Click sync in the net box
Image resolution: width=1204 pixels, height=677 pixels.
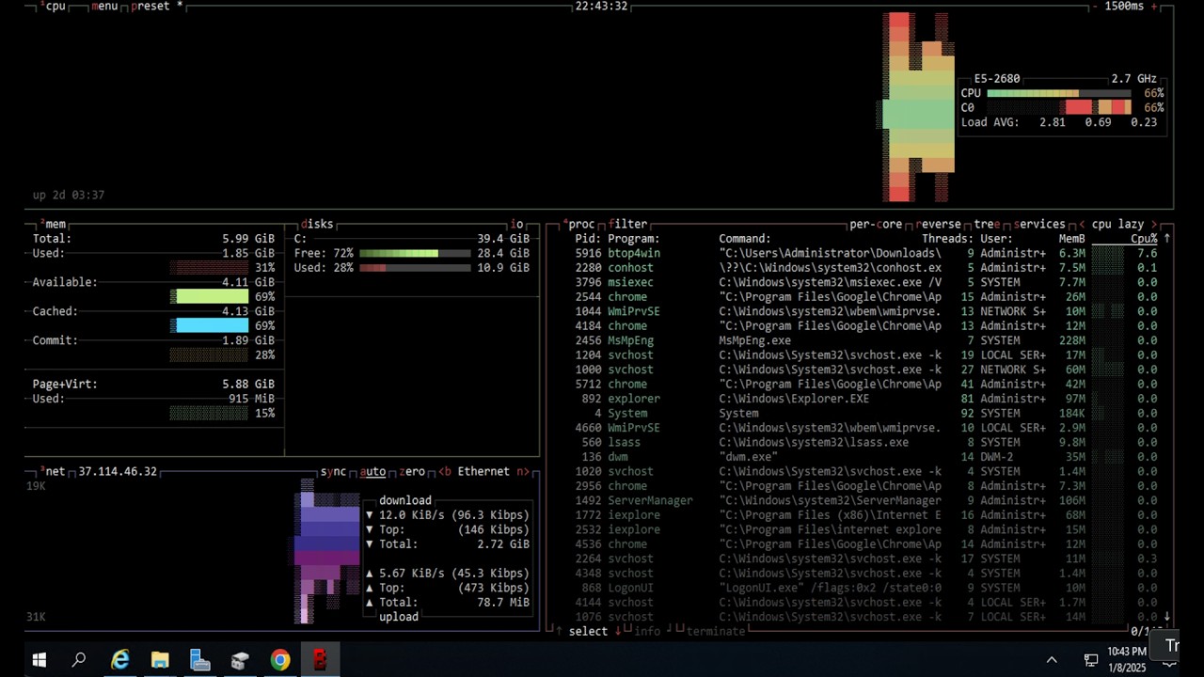coord(333,472)
